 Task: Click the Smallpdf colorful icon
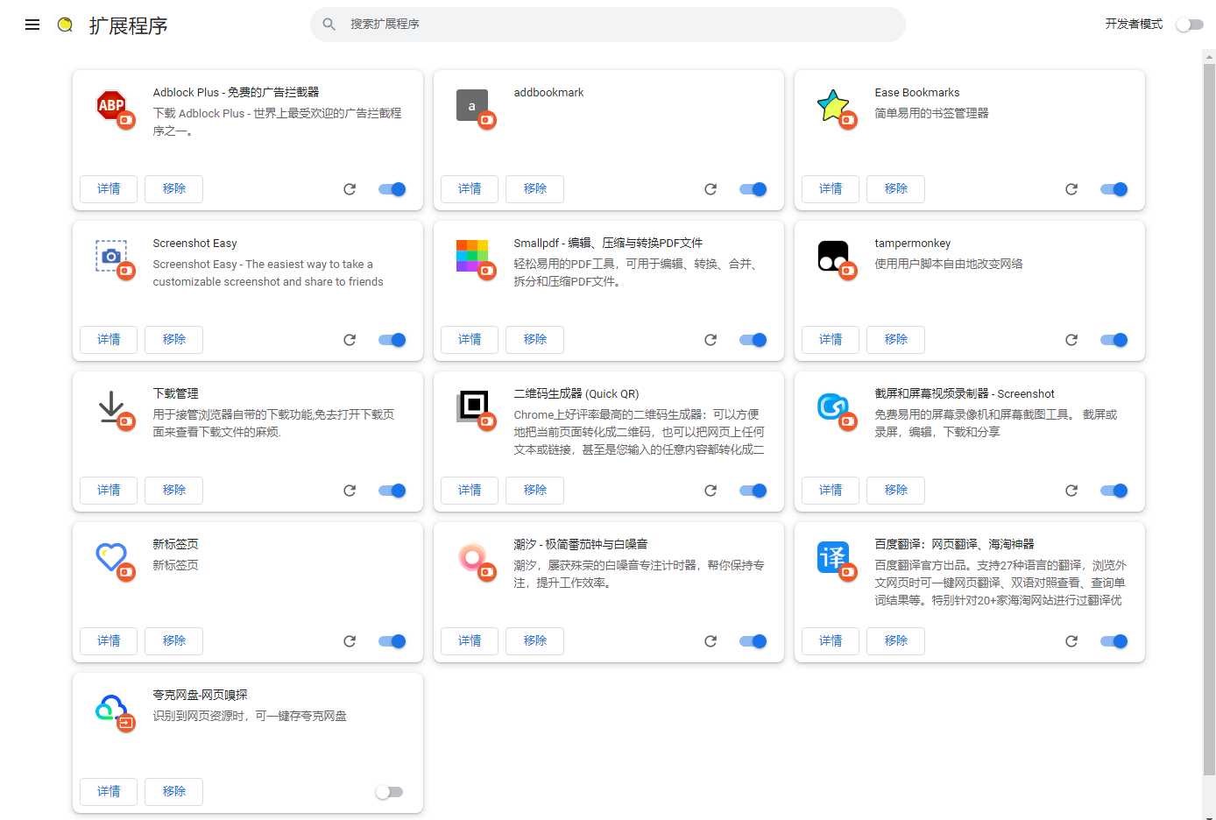pyautogui.click(x=472, y=256)
